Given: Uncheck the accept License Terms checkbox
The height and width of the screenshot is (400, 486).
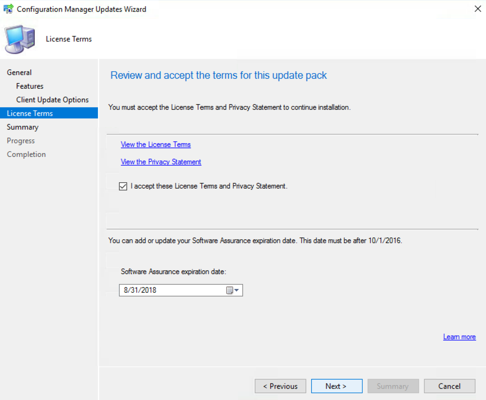Looking at the screenshot, I should coord(123,186).
